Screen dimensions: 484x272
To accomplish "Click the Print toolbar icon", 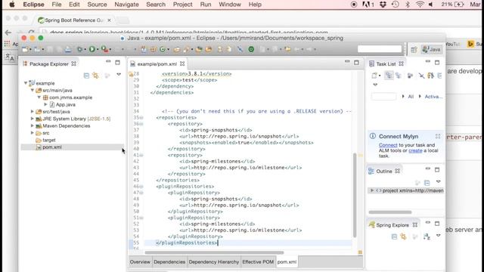I will [x=68, y=49].
